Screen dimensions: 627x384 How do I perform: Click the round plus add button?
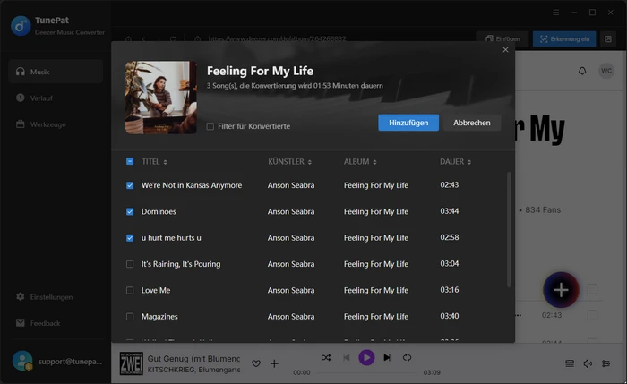(561, 290)
